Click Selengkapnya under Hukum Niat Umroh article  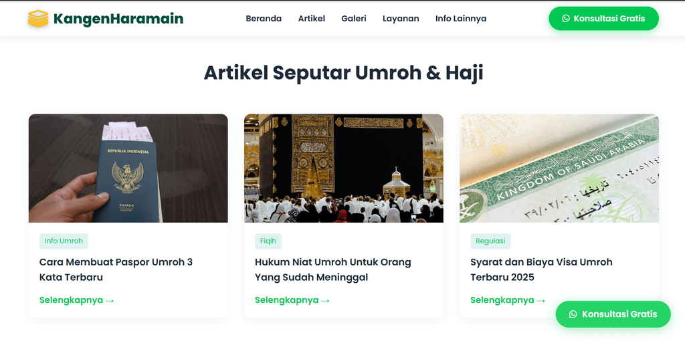[292, 300]
